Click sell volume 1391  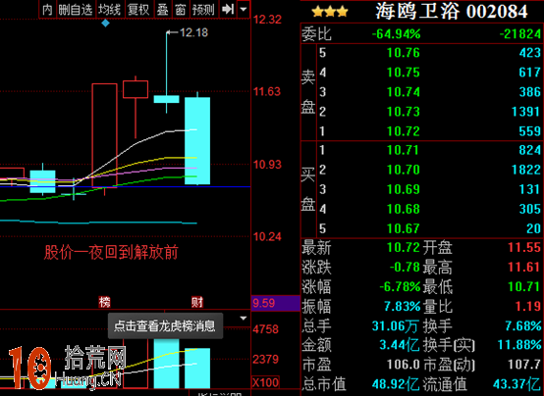point(526,112)
